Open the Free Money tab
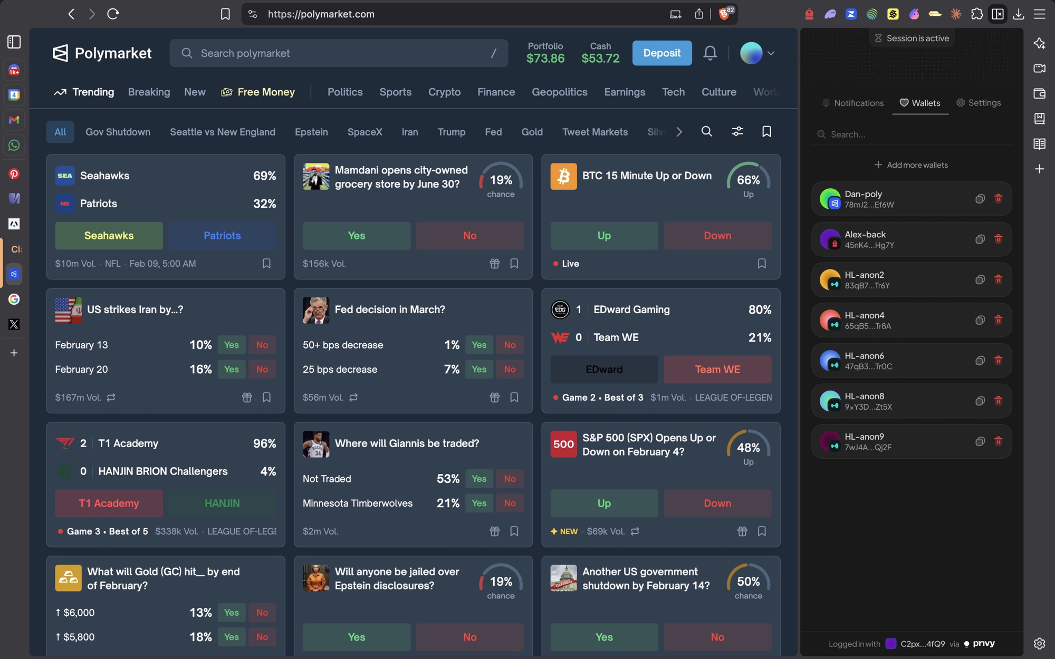Image resolution: width=1055 pixels, height=659 pixels. 258,92
